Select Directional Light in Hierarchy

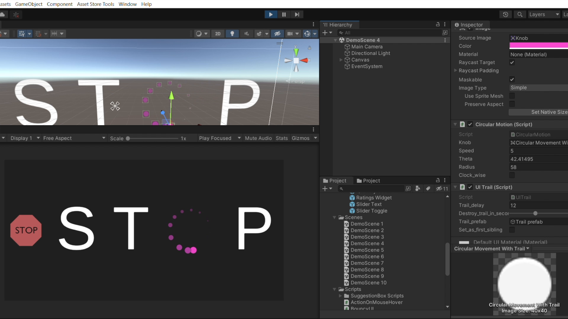point(371,53)
